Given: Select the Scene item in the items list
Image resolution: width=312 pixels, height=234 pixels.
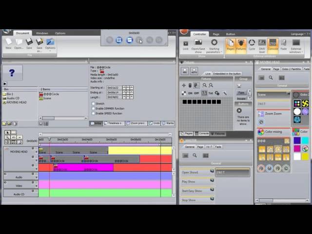Looking at the screenshot, I should tap(45, 98).
